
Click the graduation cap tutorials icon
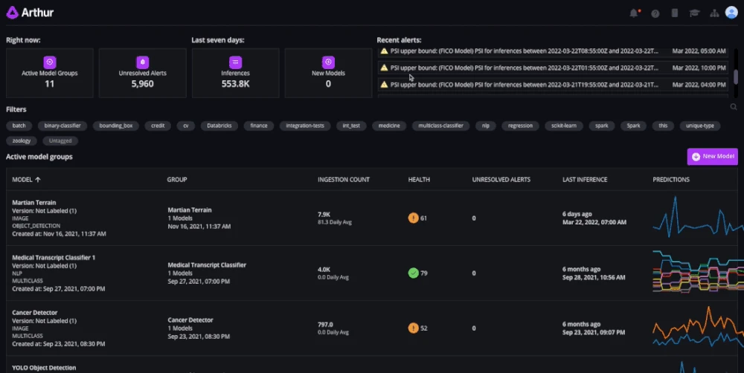coord(695,13)
